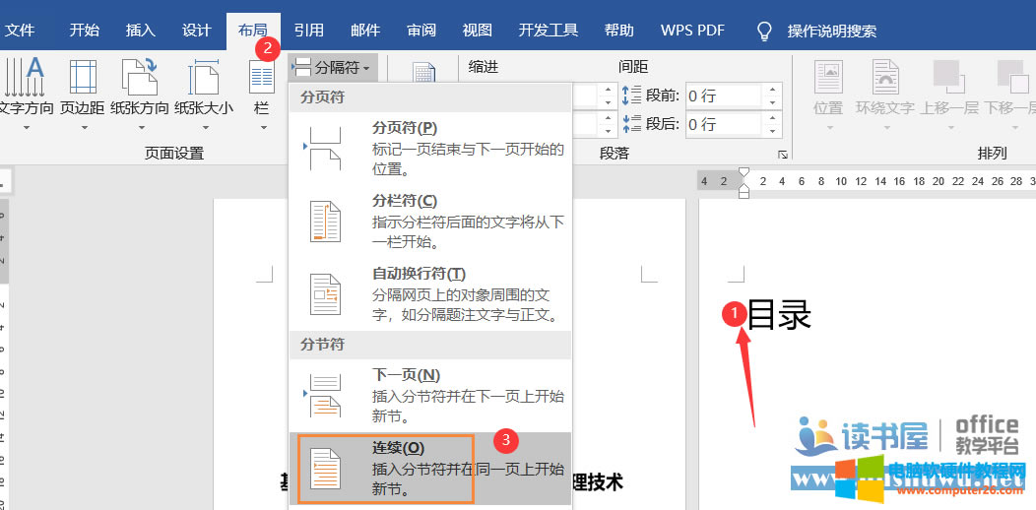Select Text Wrapping Break (自动换行符) option
Screen dimensions: 1036x510
(x=430, y=293)
